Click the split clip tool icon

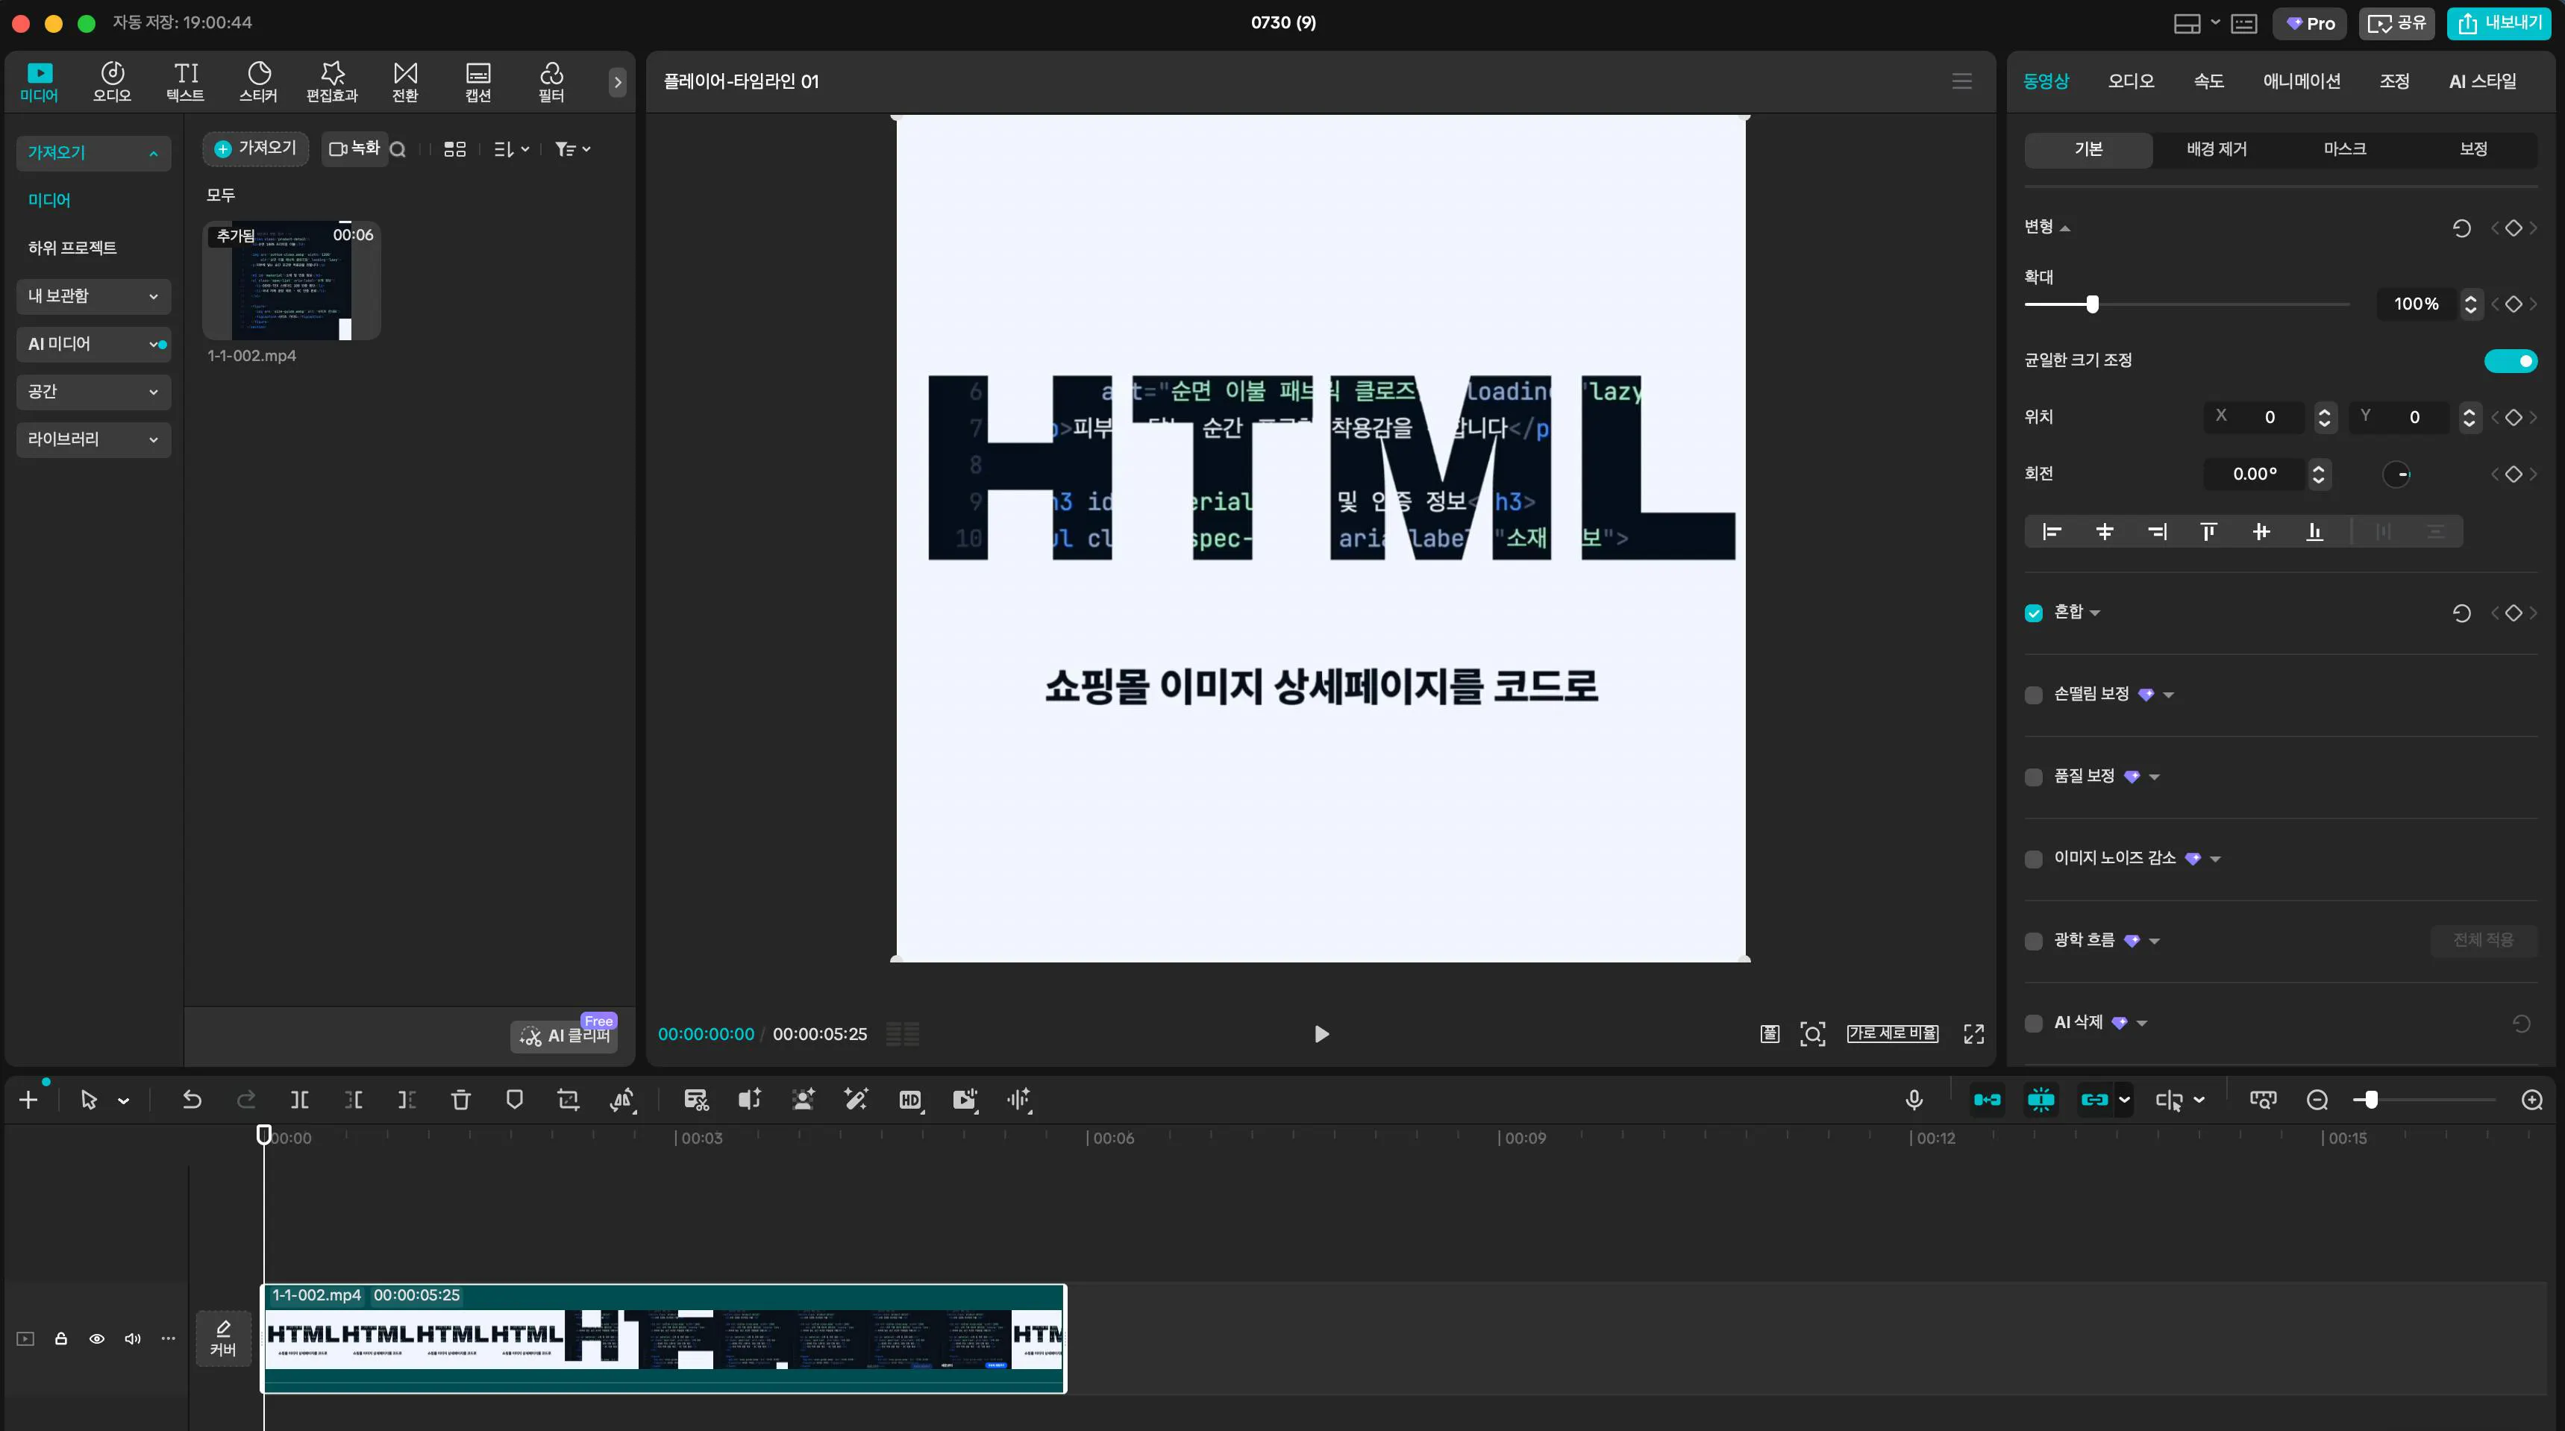tap(300, 1100)
